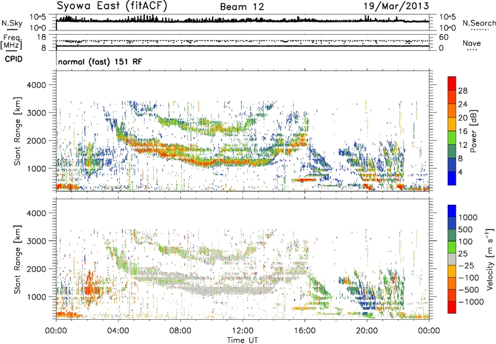Screen dimensions: 496x344
Task: Click the "-25" label on Velocity colorbar
Action: [x=466, y=266]
